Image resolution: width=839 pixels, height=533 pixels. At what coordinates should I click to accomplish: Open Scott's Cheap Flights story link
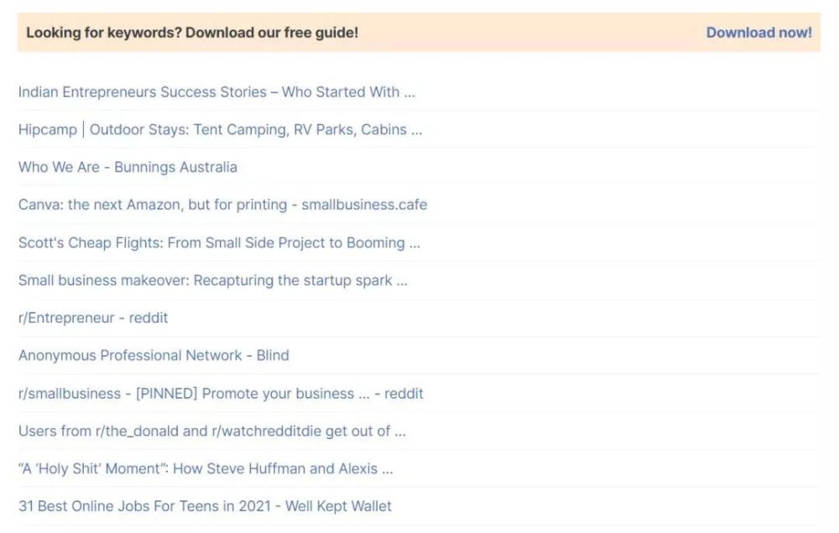[x=219, y=243]
